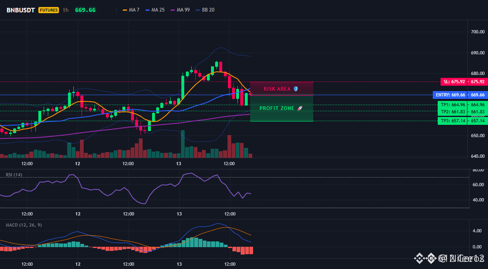Toggle the MA 99 legend item
Screen dimensions: 488x269
(x=180, y=10)
